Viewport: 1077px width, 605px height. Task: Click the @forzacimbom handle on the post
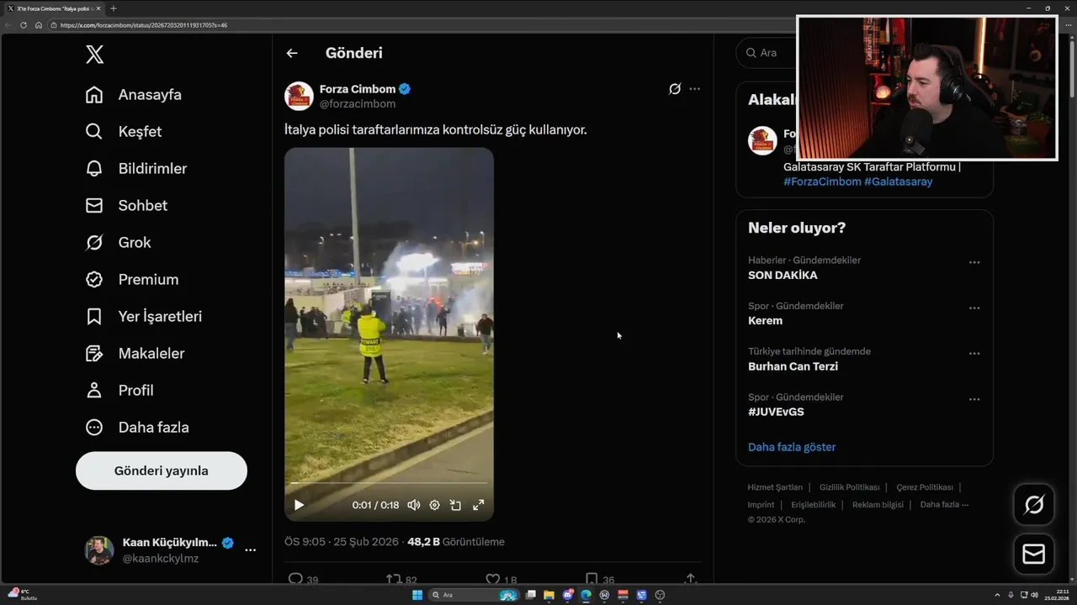coord(358,104)
